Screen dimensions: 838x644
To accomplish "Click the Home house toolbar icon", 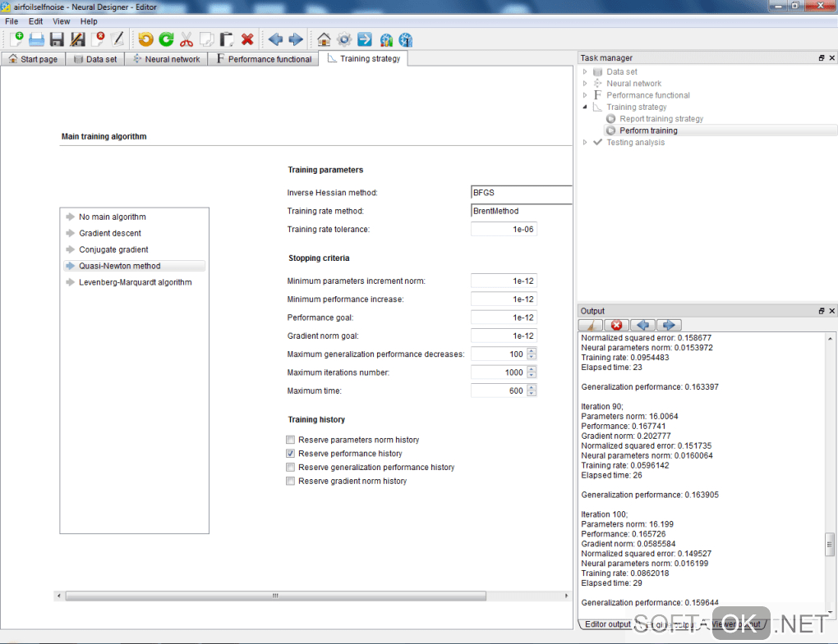I will [x=324, y=39].
